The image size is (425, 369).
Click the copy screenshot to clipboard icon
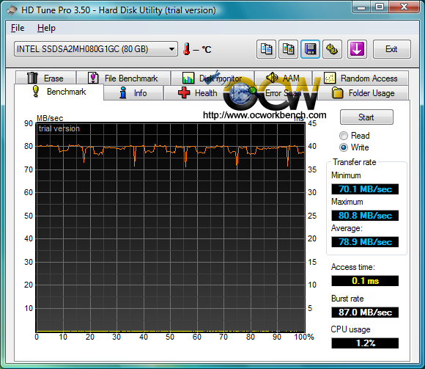tap(289, 49)
